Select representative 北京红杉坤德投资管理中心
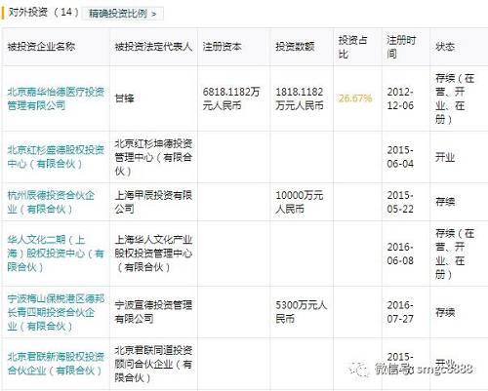This screenshot has width=488, height=391. pos(153,157)
